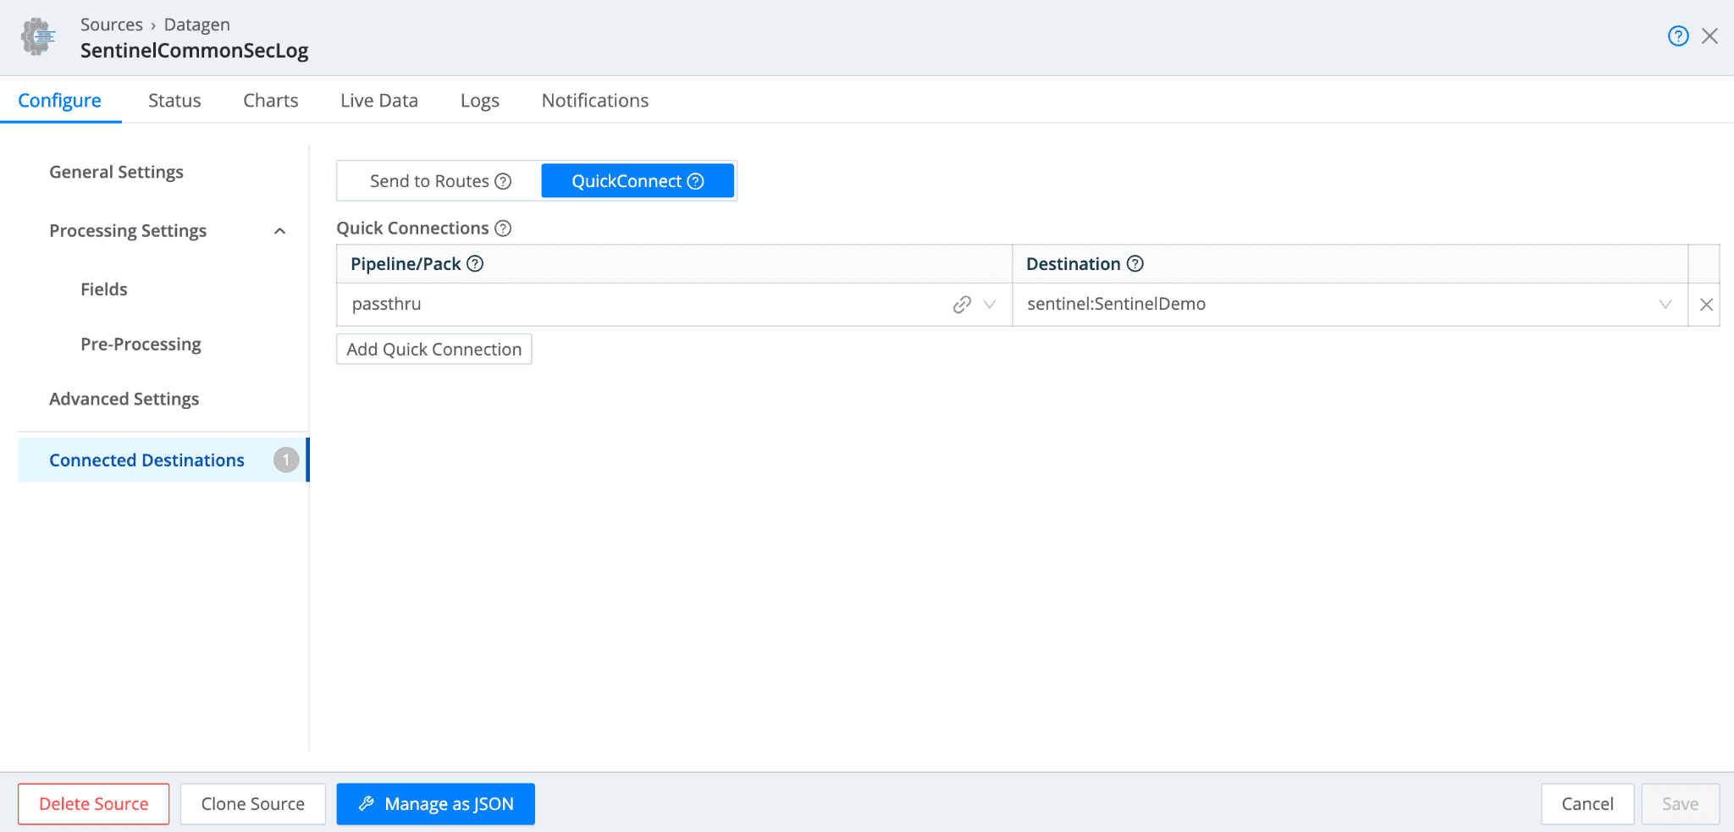Remove the passthru quick connection row
Image resolution: width=1734 pixels, height=832 pixels.
pos(1706,305)
